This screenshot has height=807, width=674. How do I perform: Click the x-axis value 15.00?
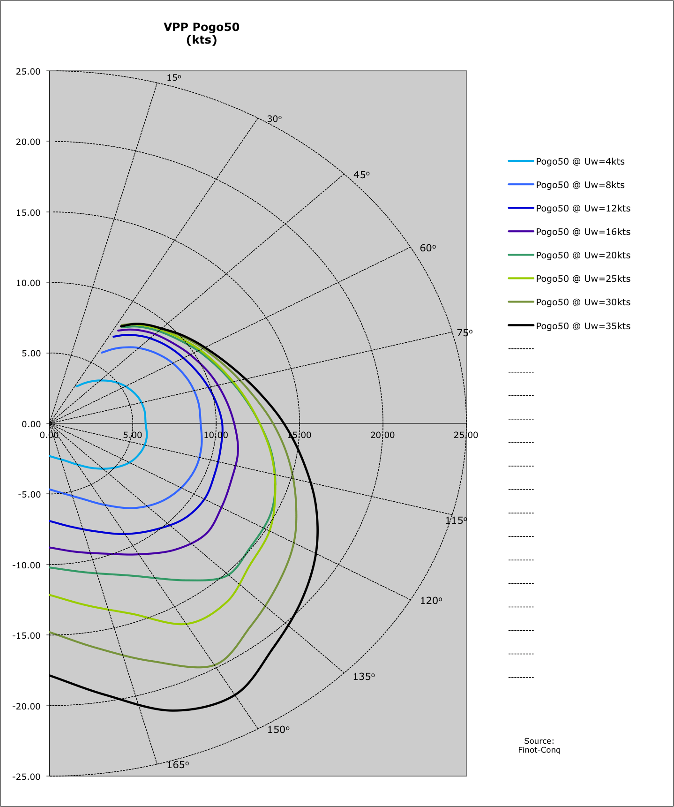click(x=299, y=435)
